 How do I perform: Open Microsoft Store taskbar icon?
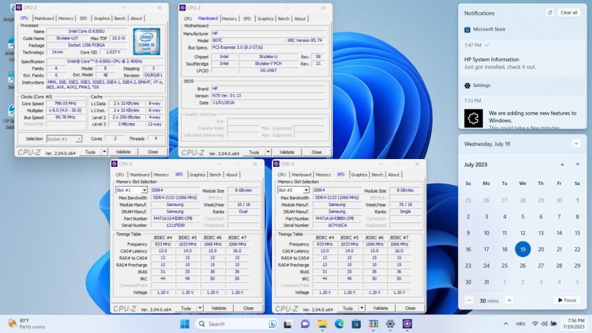click(356, 324)
